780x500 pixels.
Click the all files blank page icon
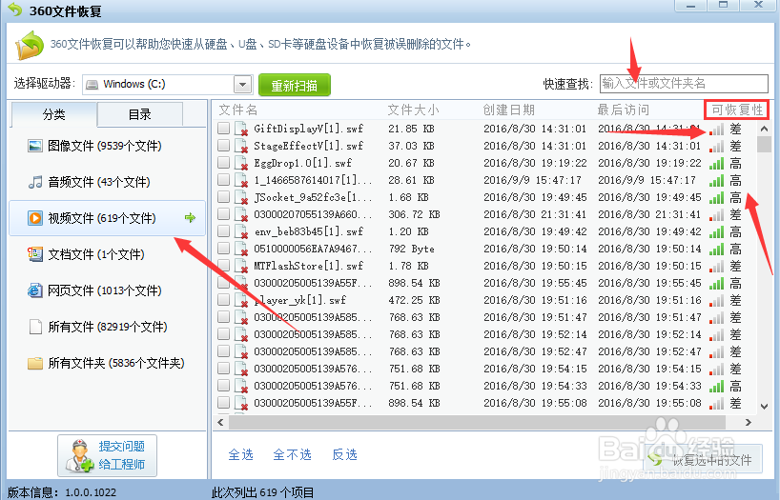coord(35,327)
